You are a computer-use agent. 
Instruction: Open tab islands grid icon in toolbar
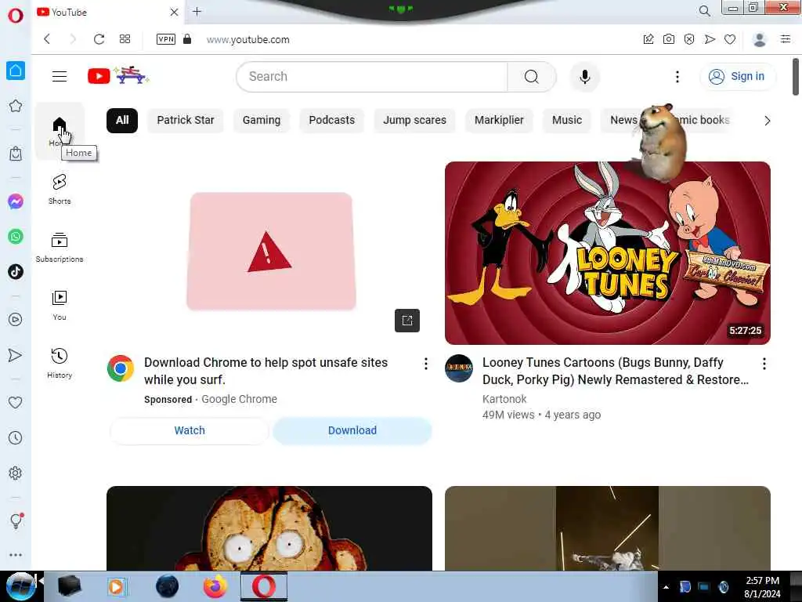[x=125, y=39]
